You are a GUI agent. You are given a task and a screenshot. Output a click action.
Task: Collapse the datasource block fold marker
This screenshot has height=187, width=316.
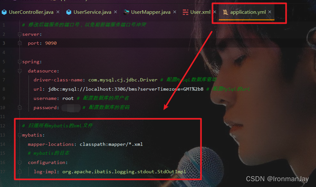point(20,71)
